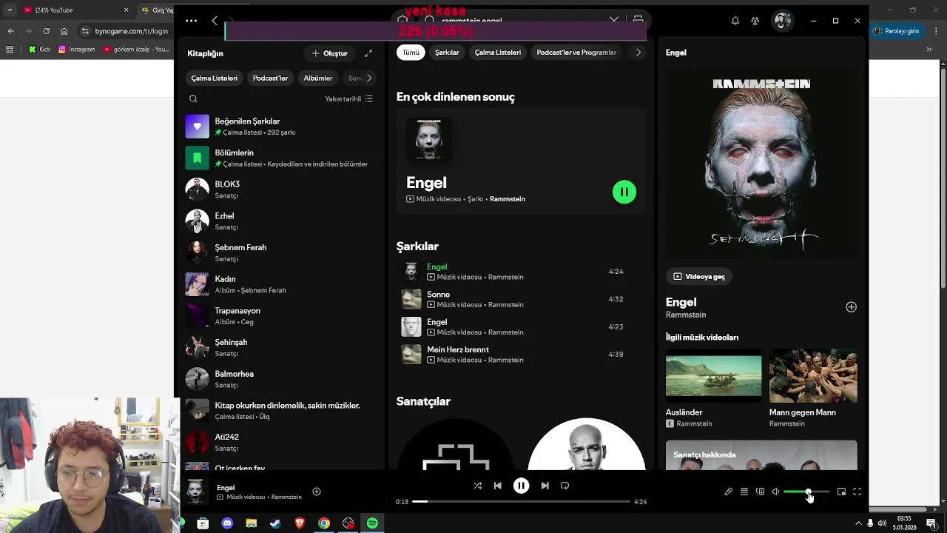Screen dimensions: 947x533
Task: Open the Kadın album entry
Action: 281,284
